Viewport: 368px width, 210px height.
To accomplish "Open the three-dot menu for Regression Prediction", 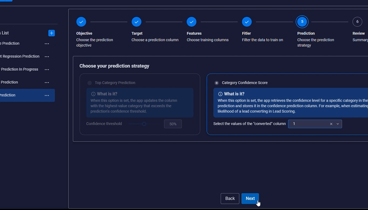I will point(47,56).
